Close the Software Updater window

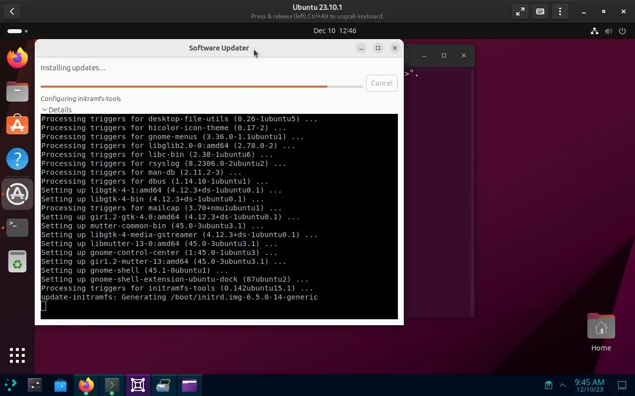pyautogui.click(x=395, y=48)
